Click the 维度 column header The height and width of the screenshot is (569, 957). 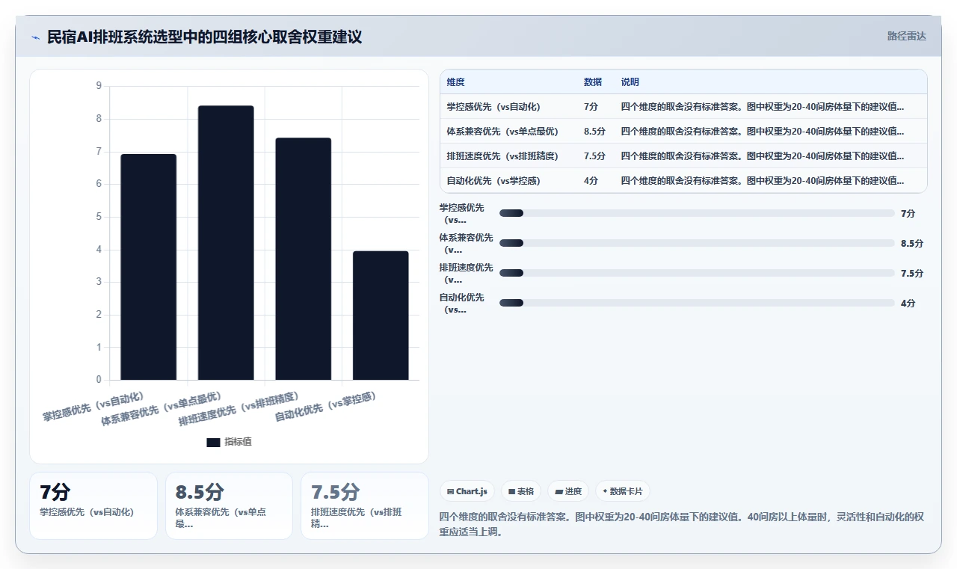[455, 82]
